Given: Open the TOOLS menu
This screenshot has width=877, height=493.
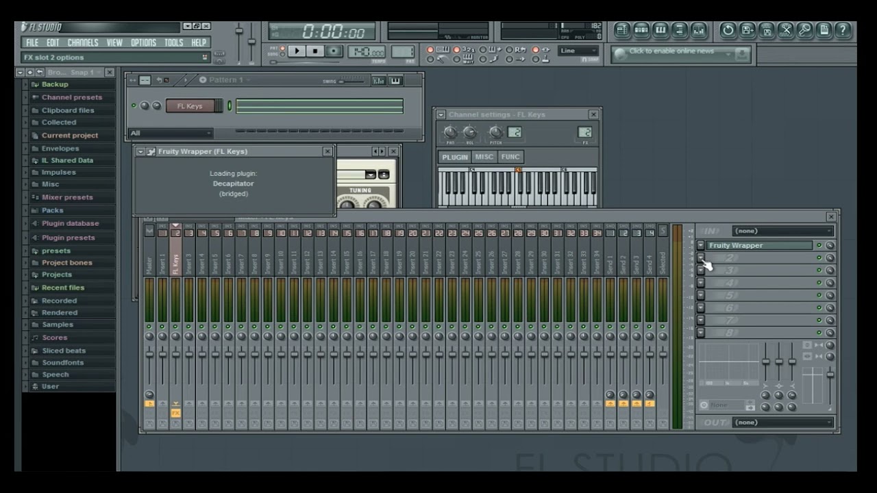Looking at the screenshot, I should (174, 42).
